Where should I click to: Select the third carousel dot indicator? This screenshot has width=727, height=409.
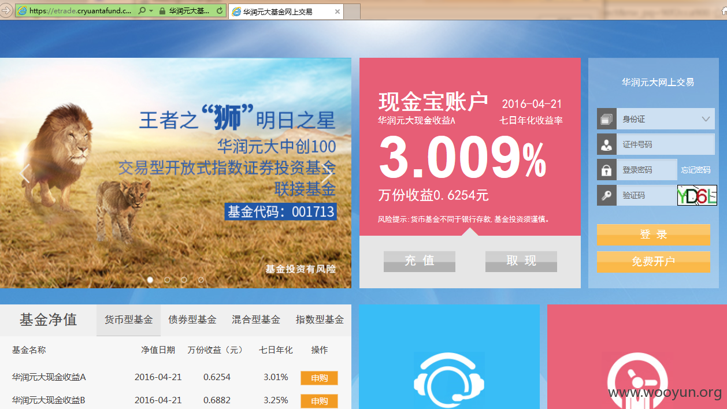click(184, 280)
